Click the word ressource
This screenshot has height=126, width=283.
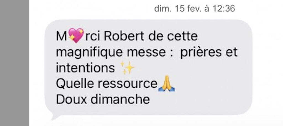(127, 84)
